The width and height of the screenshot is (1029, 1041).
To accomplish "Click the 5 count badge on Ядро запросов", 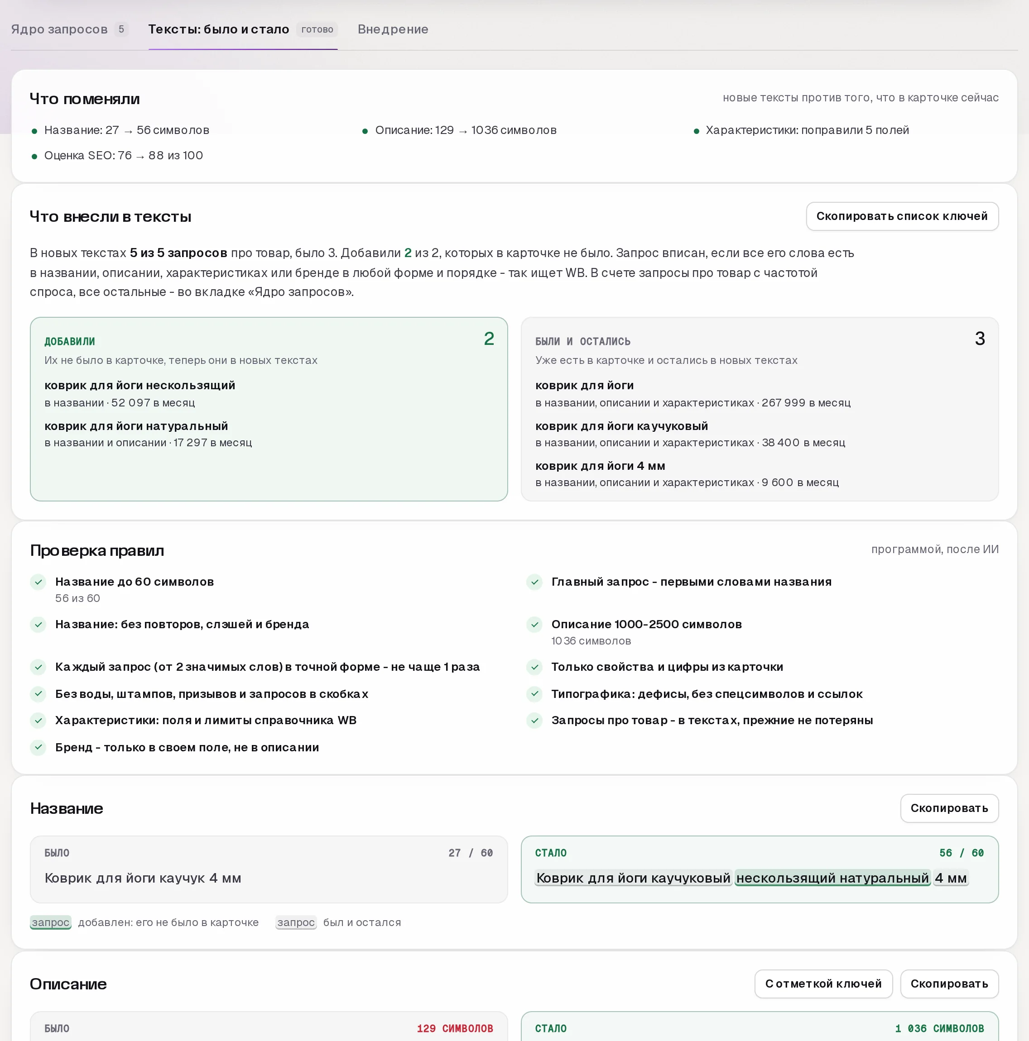I will click(x=121, y=29).
